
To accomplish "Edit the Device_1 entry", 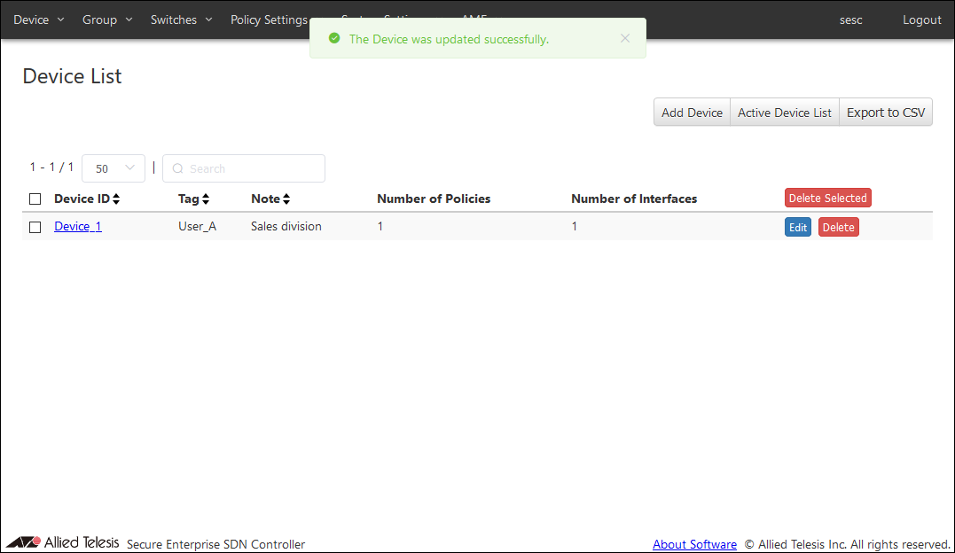I will [x=798, y=228].
